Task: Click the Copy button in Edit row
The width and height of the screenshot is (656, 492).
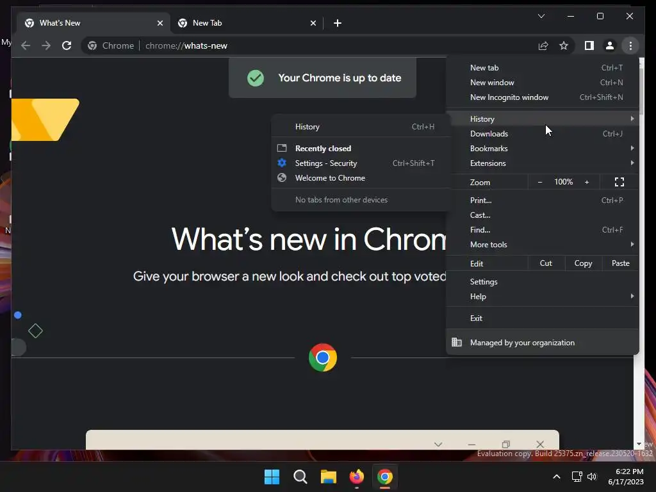Action: coord(583,263)
